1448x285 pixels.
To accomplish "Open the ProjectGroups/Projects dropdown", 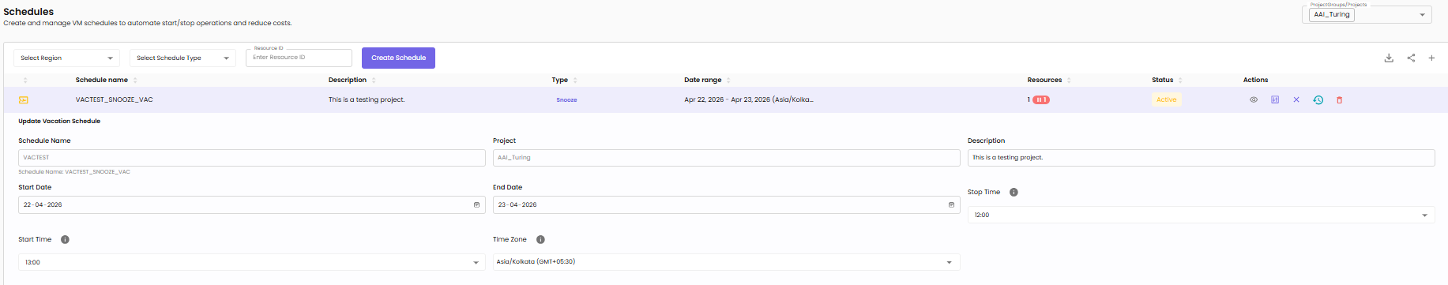I will pyautogui.click(x=1367, y=14).
